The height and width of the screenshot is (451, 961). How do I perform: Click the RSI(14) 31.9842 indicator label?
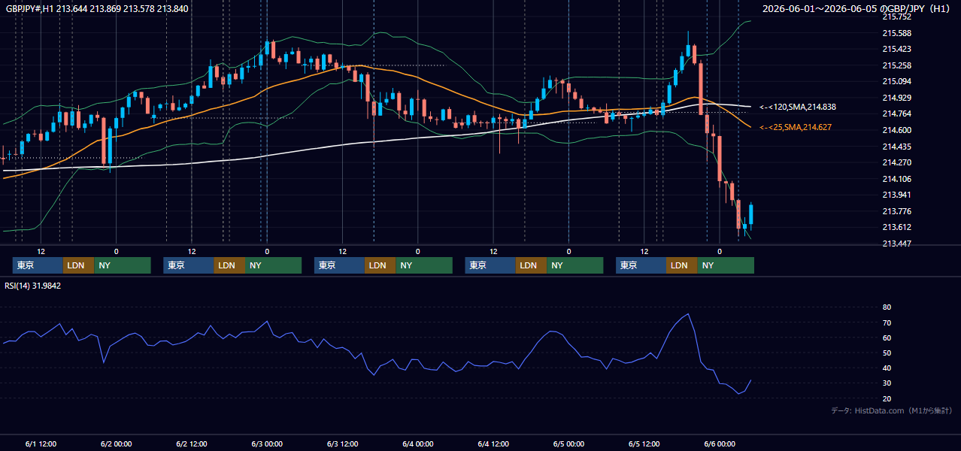click(x=33, y=286)
